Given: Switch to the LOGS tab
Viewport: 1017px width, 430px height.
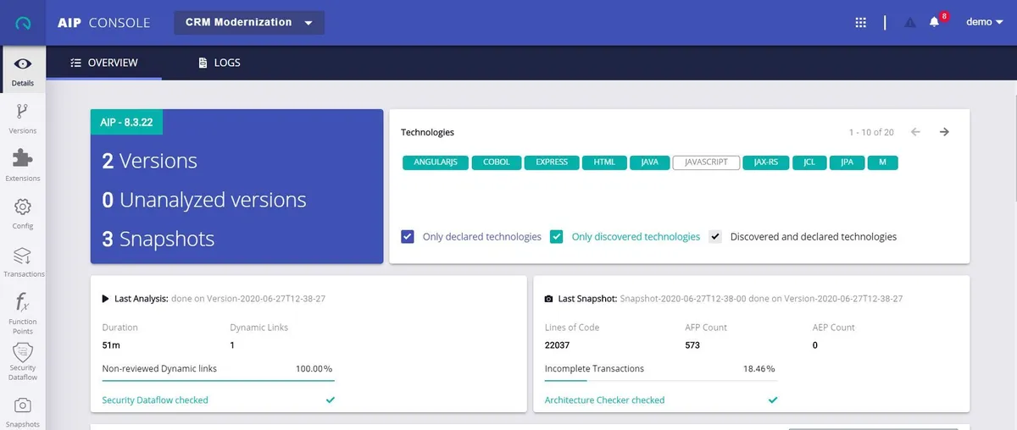Looking at the screenshot, I should [220, 63].
